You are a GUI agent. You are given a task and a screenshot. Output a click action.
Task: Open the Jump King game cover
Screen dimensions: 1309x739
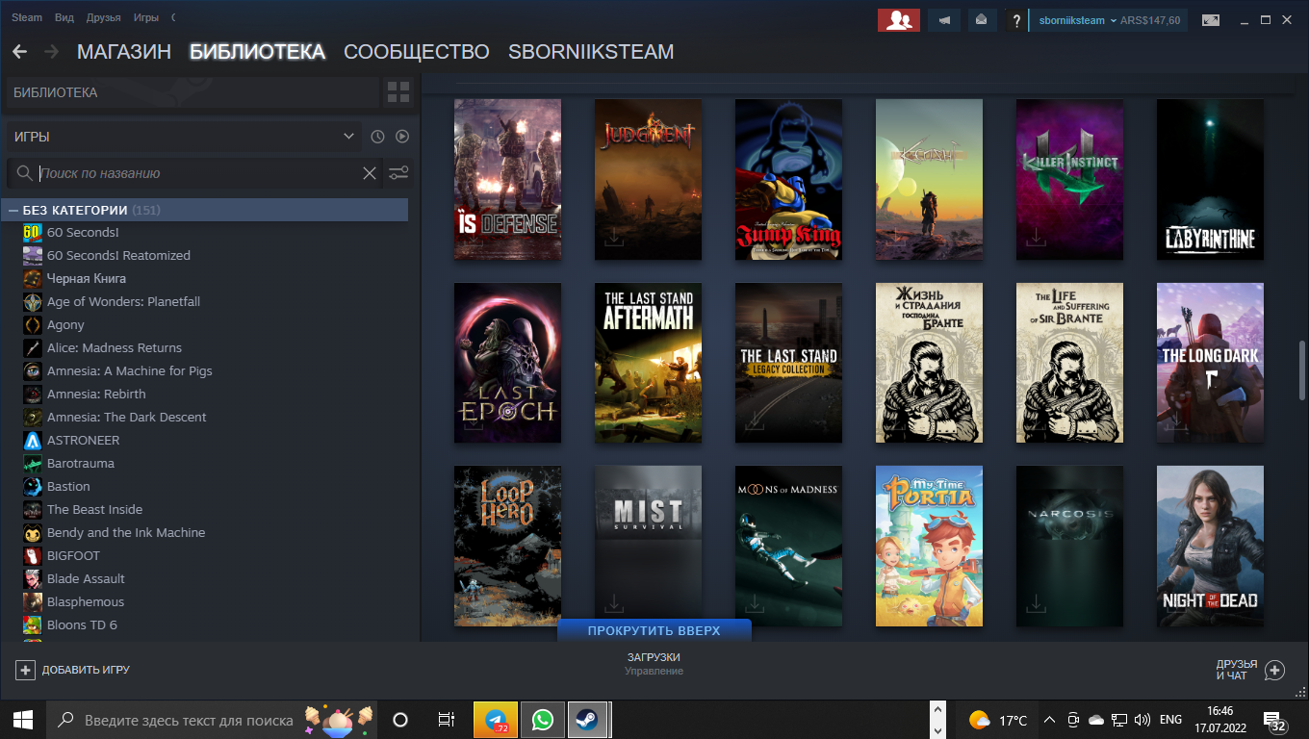(788, 179)
